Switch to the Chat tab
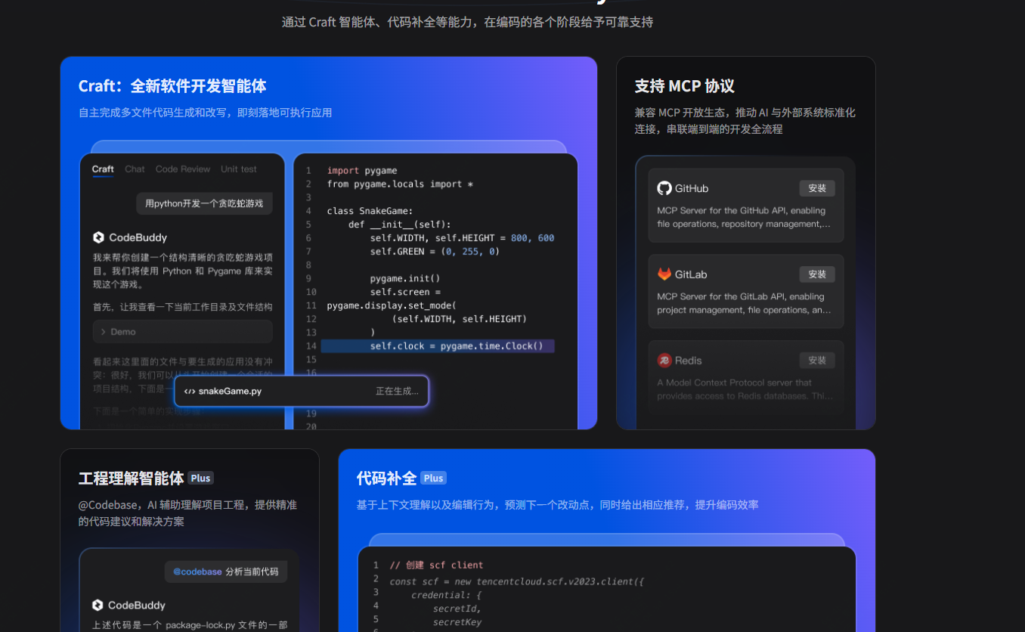Screen dimensions: 1025x632 [135, 169]
